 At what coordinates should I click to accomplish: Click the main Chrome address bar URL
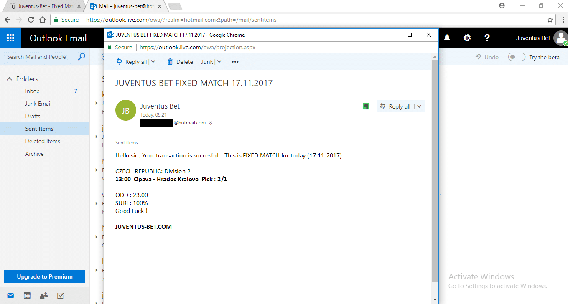point(181,20)
